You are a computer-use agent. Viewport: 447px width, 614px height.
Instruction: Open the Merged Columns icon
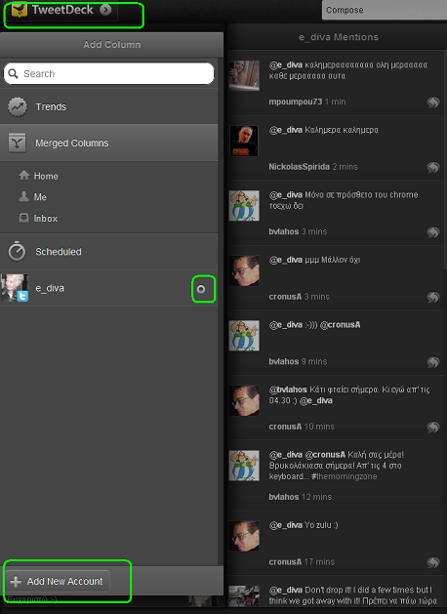17,143
